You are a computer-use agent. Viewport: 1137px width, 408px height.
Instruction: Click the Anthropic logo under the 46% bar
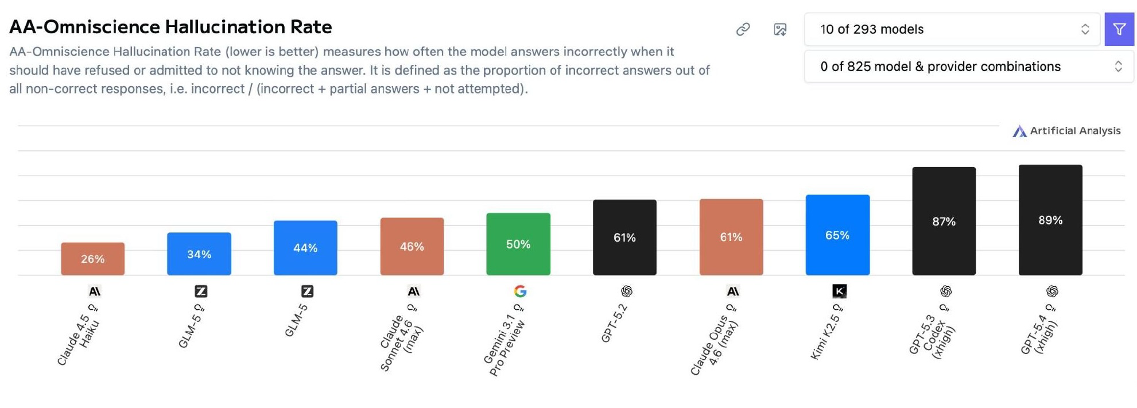414,292
